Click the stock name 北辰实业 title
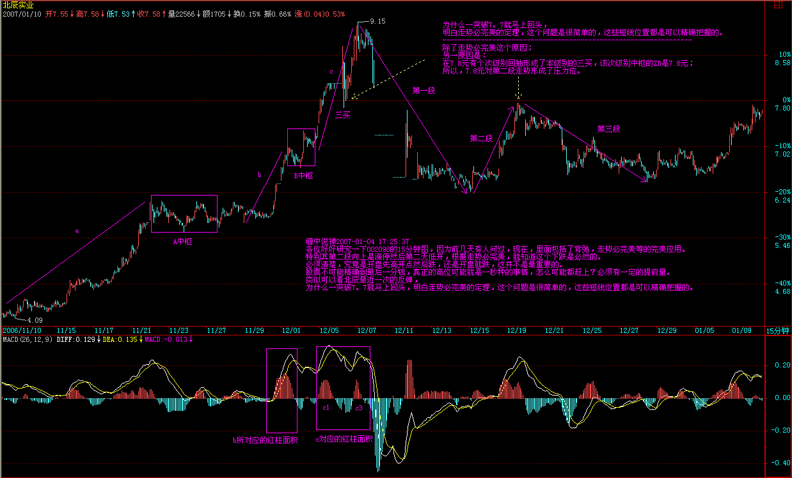The image size is (792, 478). pyautogui.click(x=18, y=4)
